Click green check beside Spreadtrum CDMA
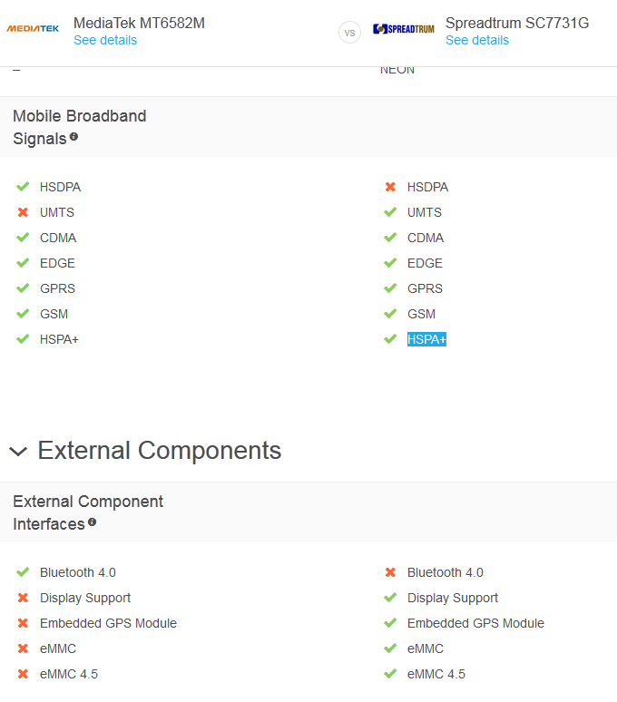The height and width of the screenshot is (702, 617). [x=390, y=238]
